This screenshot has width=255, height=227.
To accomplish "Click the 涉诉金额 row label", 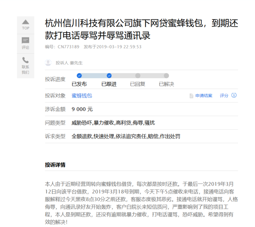I will (55, 109).
